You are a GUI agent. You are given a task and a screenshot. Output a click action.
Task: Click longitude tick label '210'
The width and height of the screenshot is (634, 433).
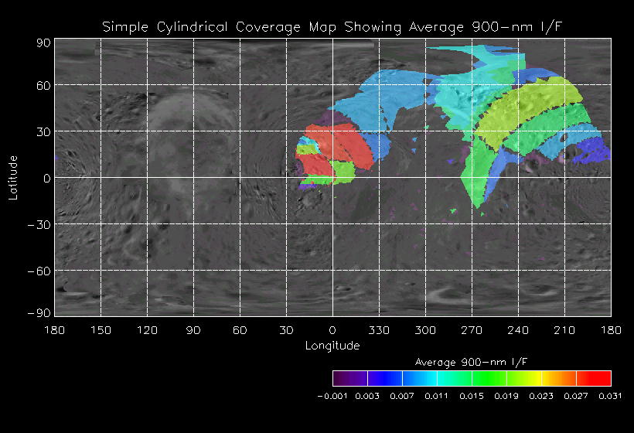tap(564, 330)
